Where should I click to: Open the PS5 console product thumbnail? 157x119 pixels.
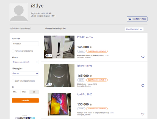(59, 47)
